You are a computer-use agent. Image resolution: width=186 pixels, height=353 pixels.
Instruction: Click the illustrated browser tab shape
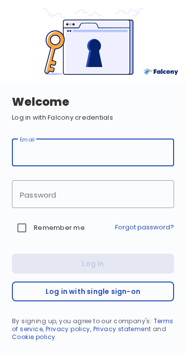tap(89, 25)
